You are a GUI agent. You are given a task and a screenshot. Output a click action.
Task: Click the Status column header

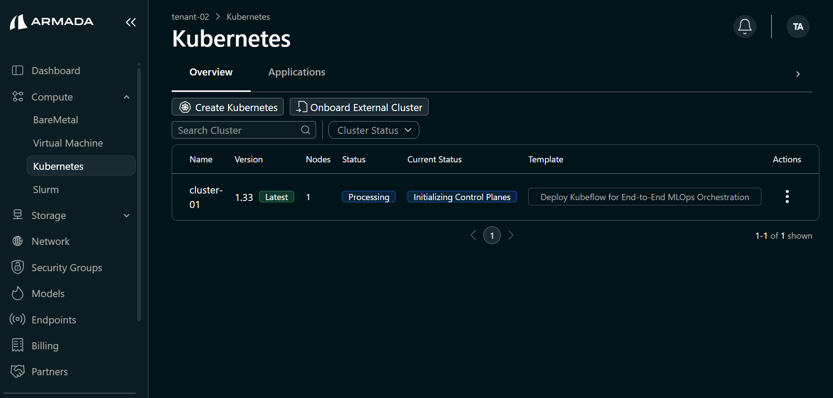point(354,159)
